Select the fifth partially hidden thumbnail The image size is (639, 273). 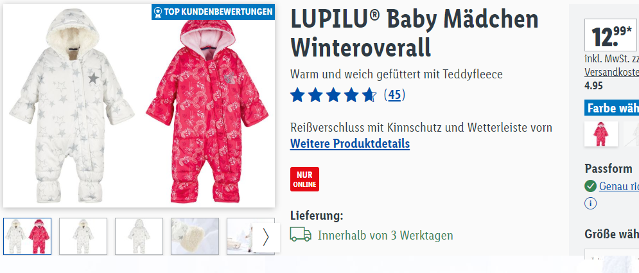[240, 236]
